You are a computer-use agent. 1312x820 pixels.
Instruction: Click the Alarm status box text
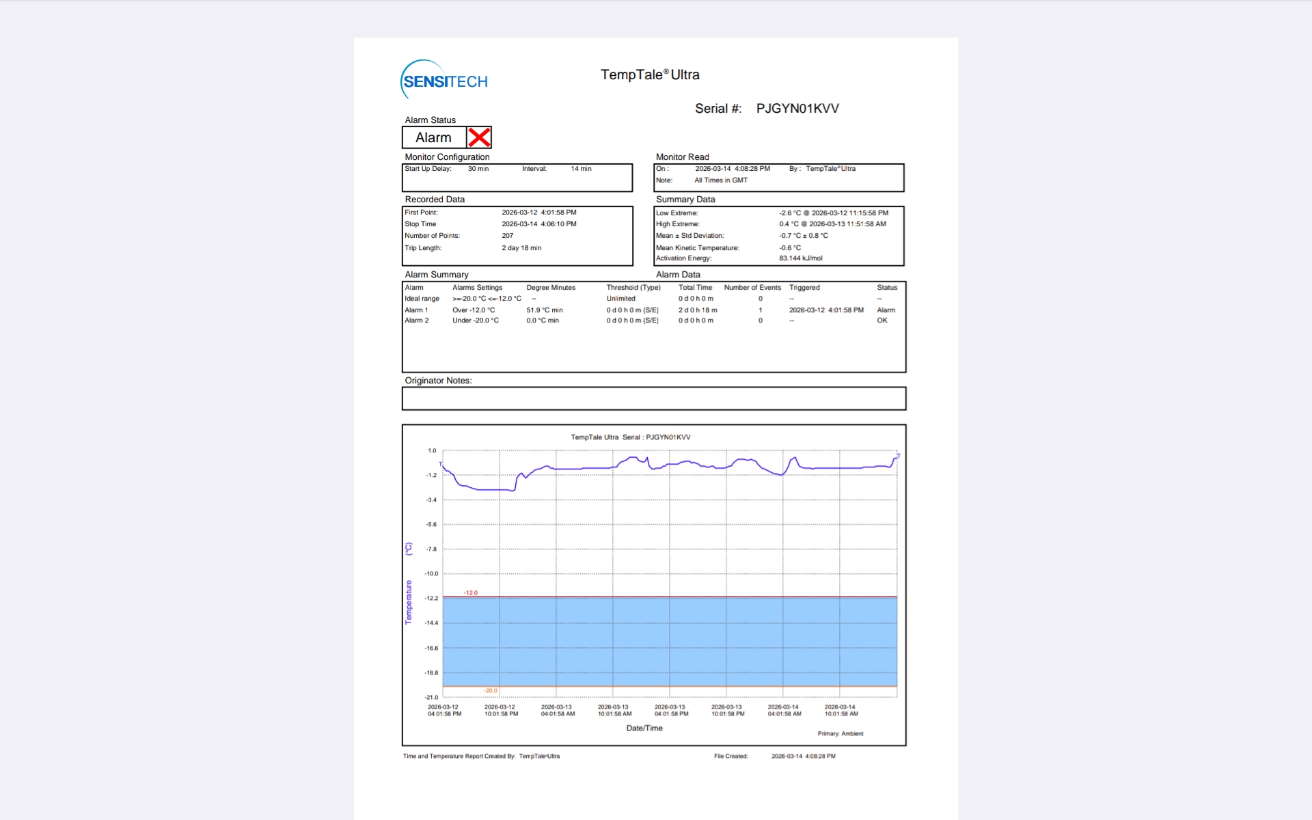tap(433, 137)
